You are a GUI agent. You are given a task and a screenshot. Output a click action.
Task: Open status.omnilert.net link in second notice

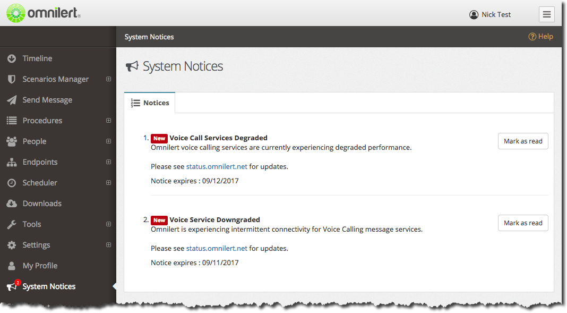217,248
